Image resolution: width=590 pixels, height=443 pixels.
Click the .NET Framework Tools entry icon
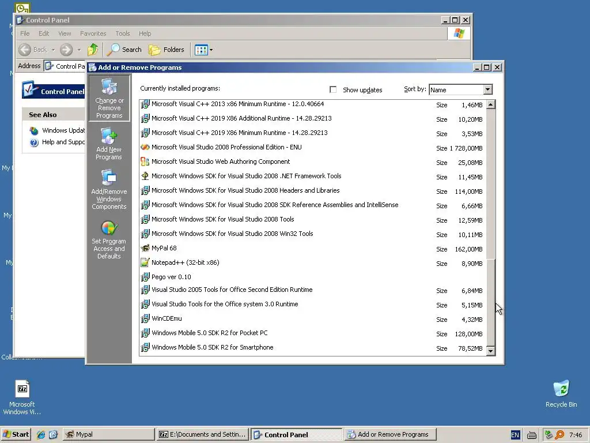pos(145,176)
